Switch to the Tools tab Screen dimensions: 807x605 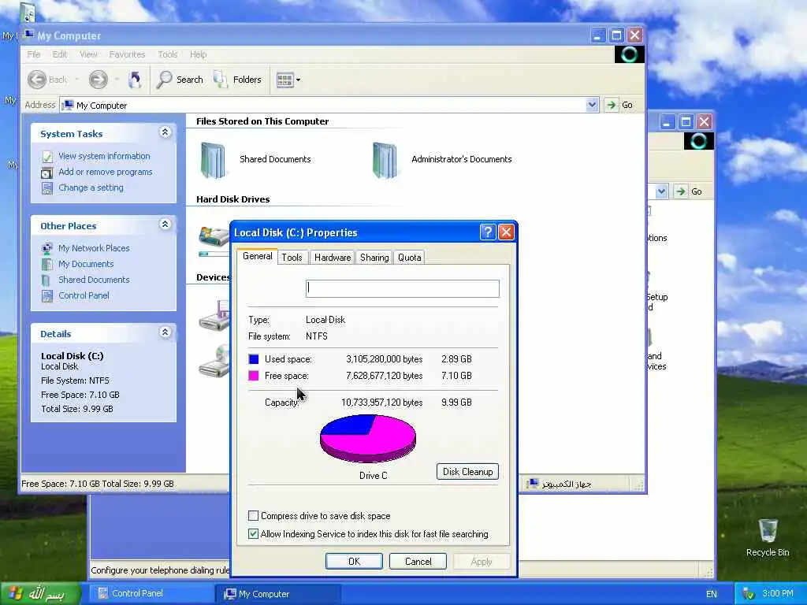pyautogui.click(x=292, y=258)
